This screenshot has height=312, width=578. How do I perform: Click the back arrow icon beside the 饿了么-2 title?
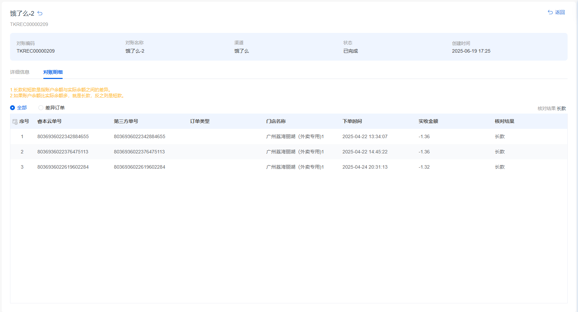click(40, 14)
